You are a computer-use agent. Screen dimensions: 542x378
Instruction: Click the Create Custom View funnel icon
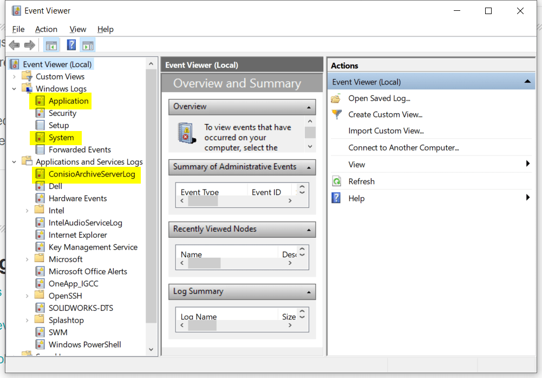coord(336,114)
